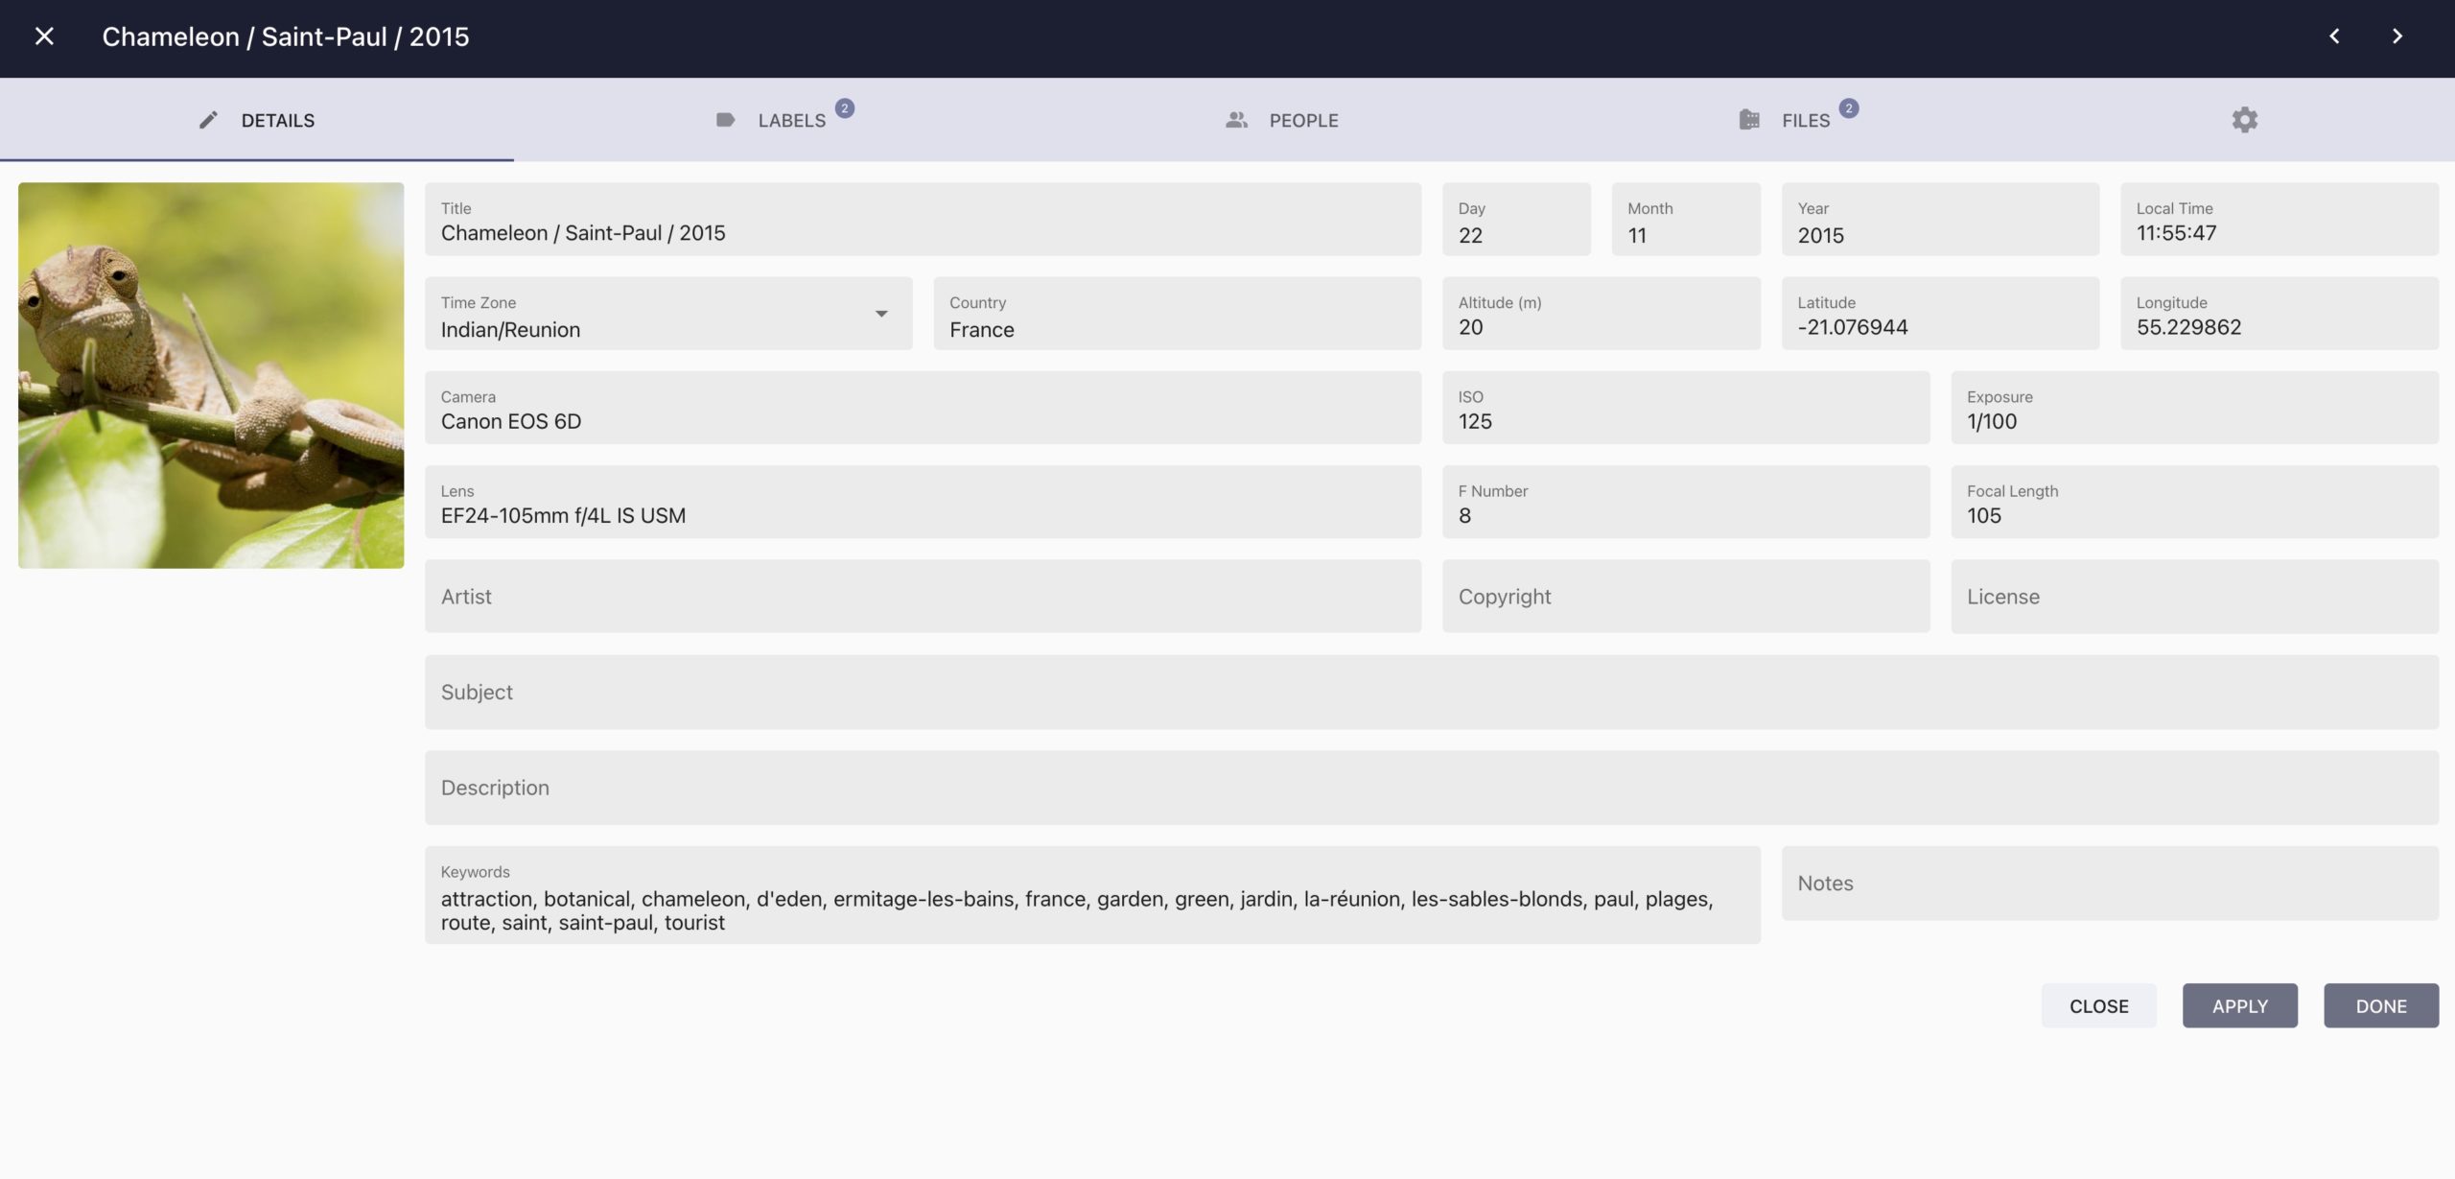Click the Close text button
Screen dimensions: 2455x1179
click(x=2098, y=1005)
